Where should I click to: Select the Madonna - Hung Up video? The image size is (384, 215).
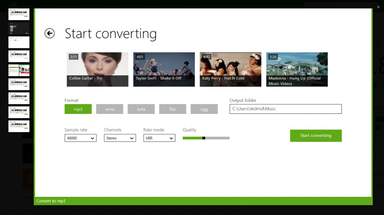click(x=297, y=70)
